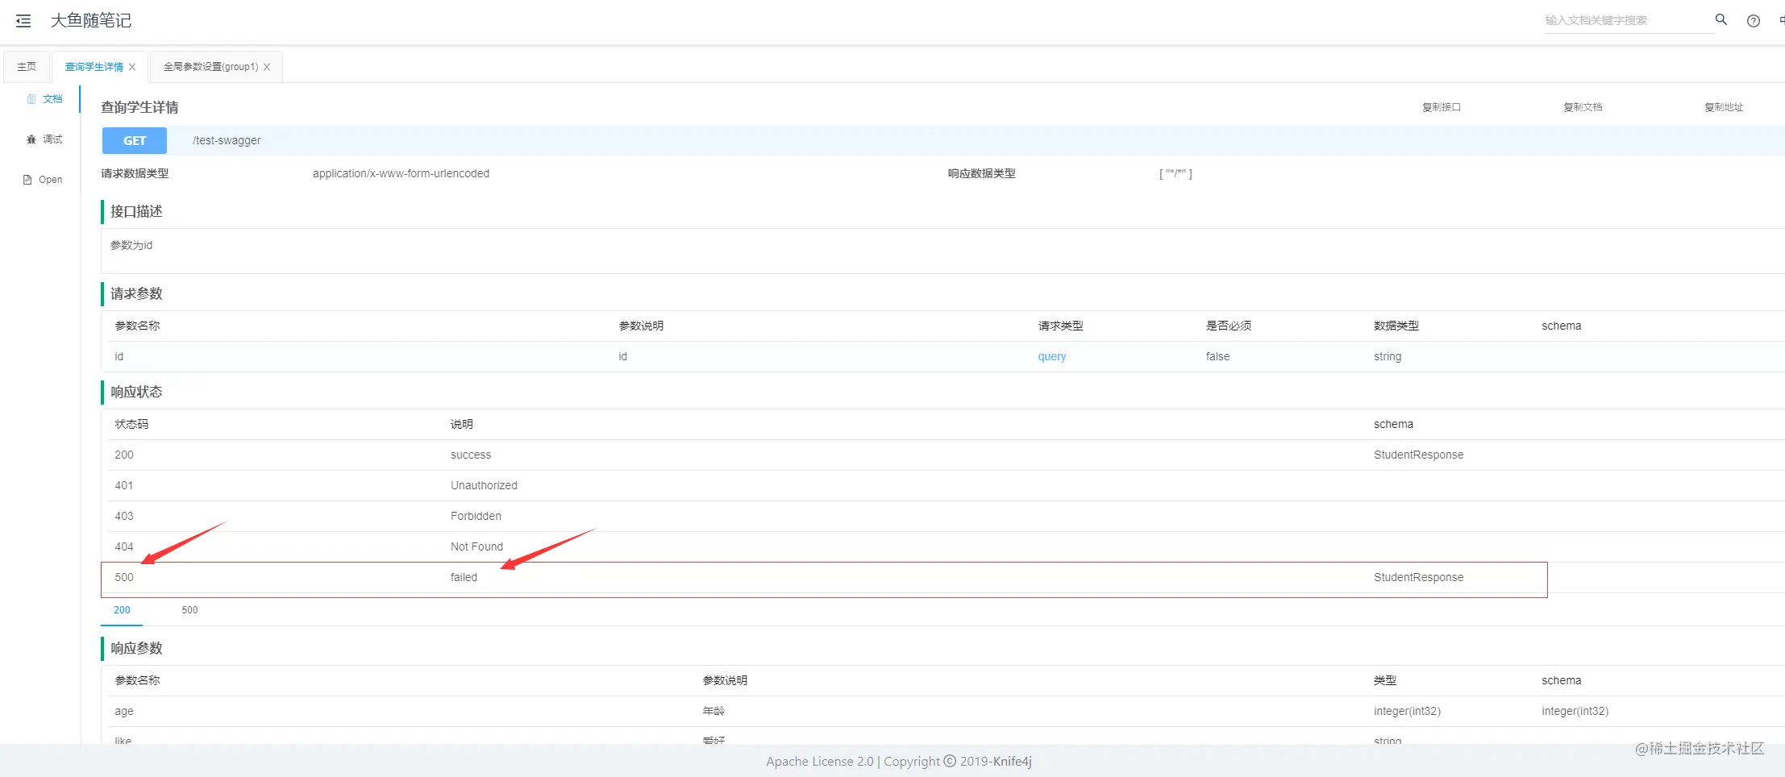
Task: Click the search magnifier icon
Action: coord(1721,19)
